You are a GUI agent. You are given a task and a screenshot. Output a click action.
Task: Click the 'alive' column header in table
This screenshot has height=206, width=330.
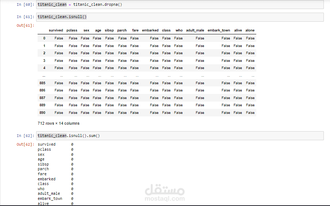(238, 30)
